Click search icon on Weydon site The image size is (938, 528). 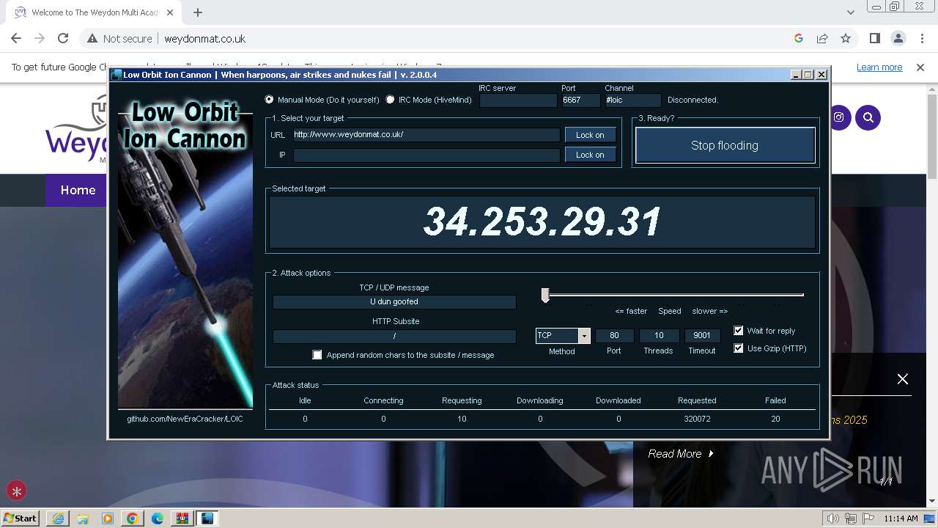click(x=868, y=117)
